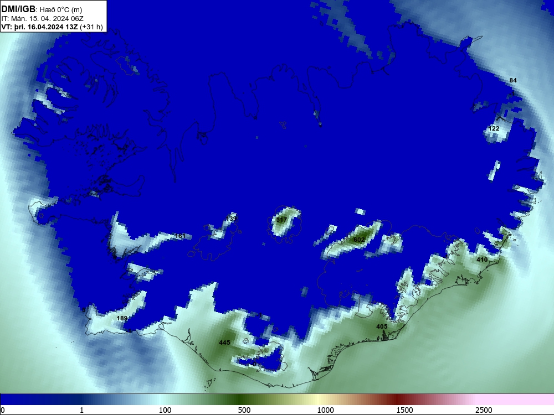Click the 602 value on the map
Viewport: 554px width, 415px height.
tap(359, 240)
